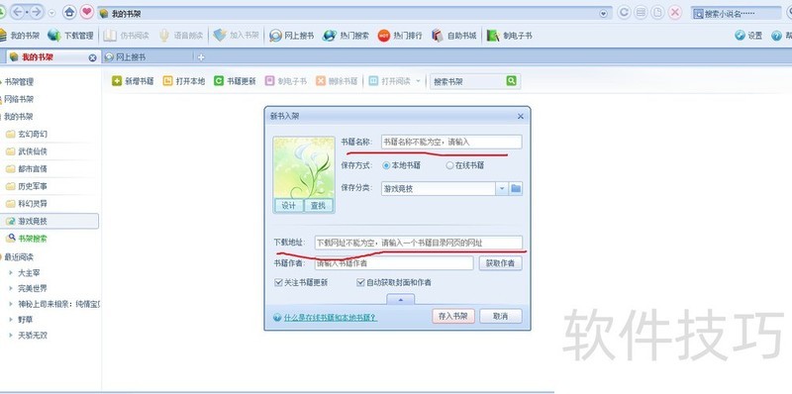
Task: Open the 打开阅读 dropdown arrow
Action: click(418, 81)
